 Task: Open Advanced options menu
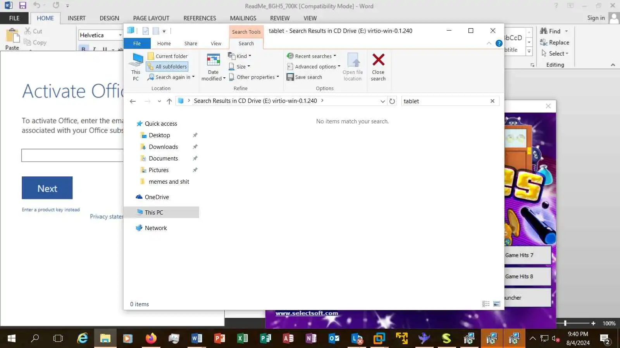(313, 67)
